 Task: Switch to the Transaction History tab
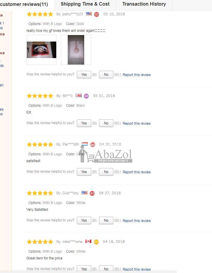[144, 4]
